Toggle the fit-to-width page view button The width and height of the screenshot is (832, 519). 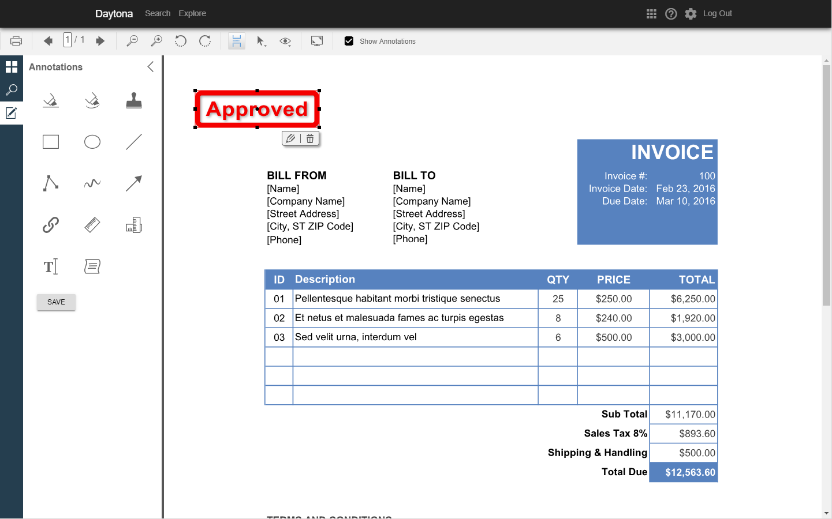pyautogui.click(x=237, y=41)
